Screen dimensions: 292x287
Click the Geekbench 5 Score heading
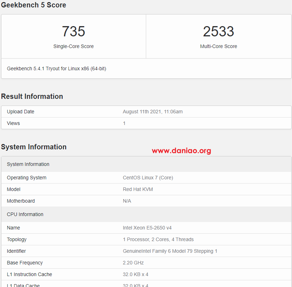(33, 5)
